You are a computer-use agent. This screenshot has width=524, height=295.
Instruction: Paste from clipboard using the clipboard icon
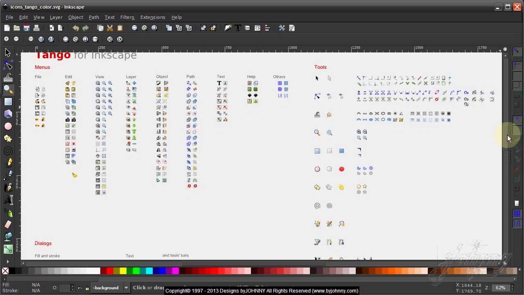(120, 28)
